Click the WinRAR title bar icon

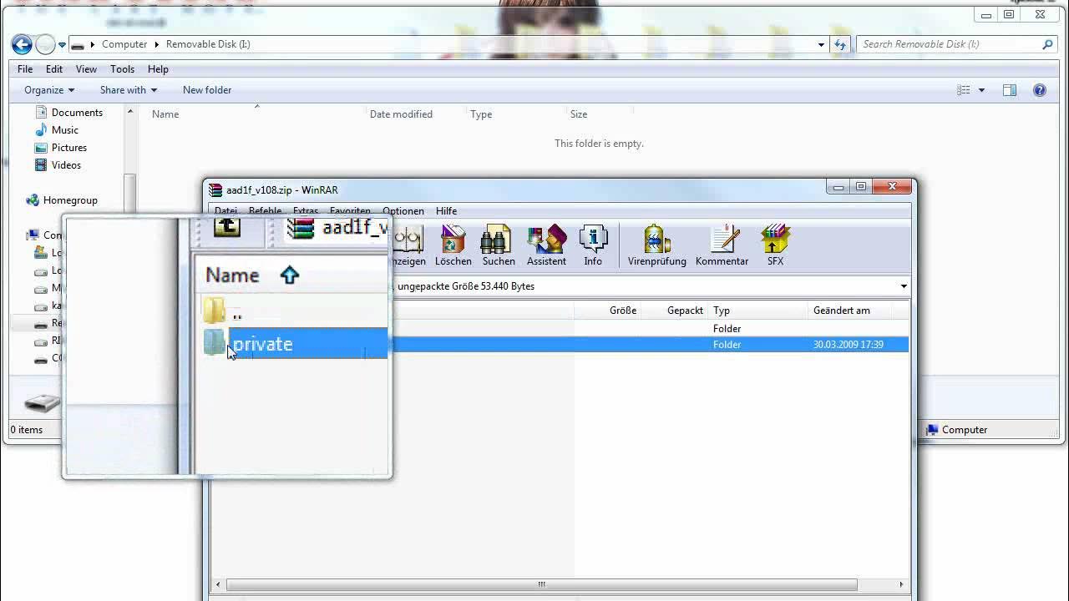click(215, 190)
